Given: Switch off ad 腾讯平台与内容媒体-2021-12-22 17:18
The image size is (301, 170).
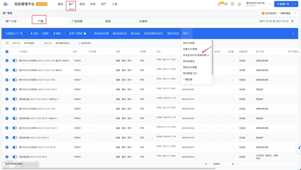Looking at the screenshot, I should click(x=15, y=80).
